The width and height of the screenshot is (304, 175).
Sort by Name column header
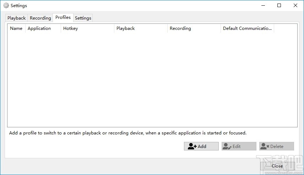click(x=16, y=28)
